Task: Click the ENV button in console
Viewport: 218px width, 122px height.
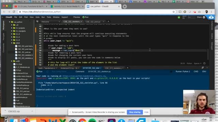Action: 204,72
